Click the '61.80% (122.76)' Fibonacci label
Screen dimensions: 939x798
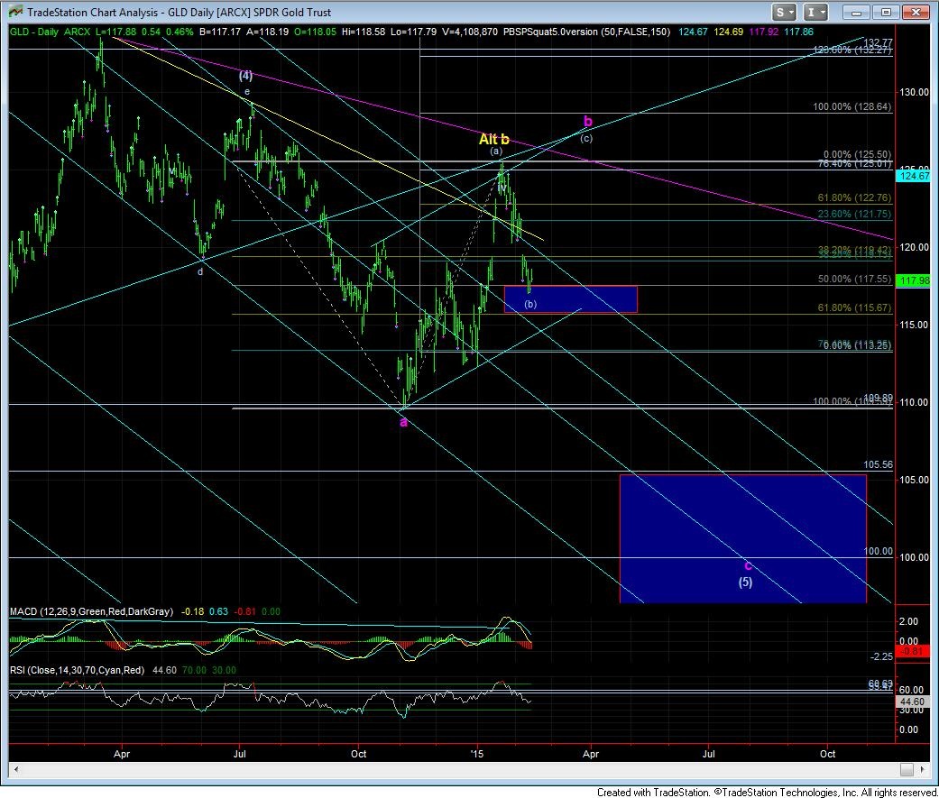[x=854, y=197]
